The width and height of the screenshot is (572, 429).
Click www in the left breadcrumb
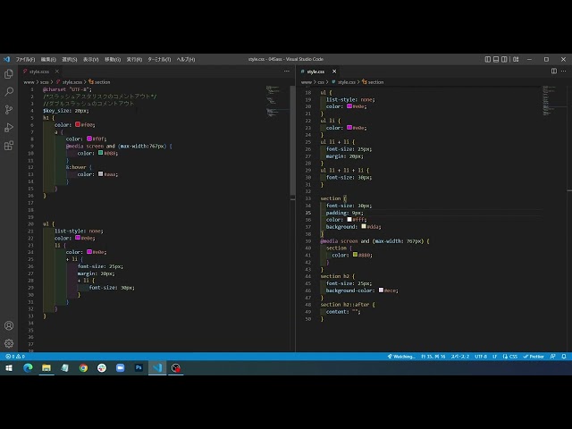(29, 82)
